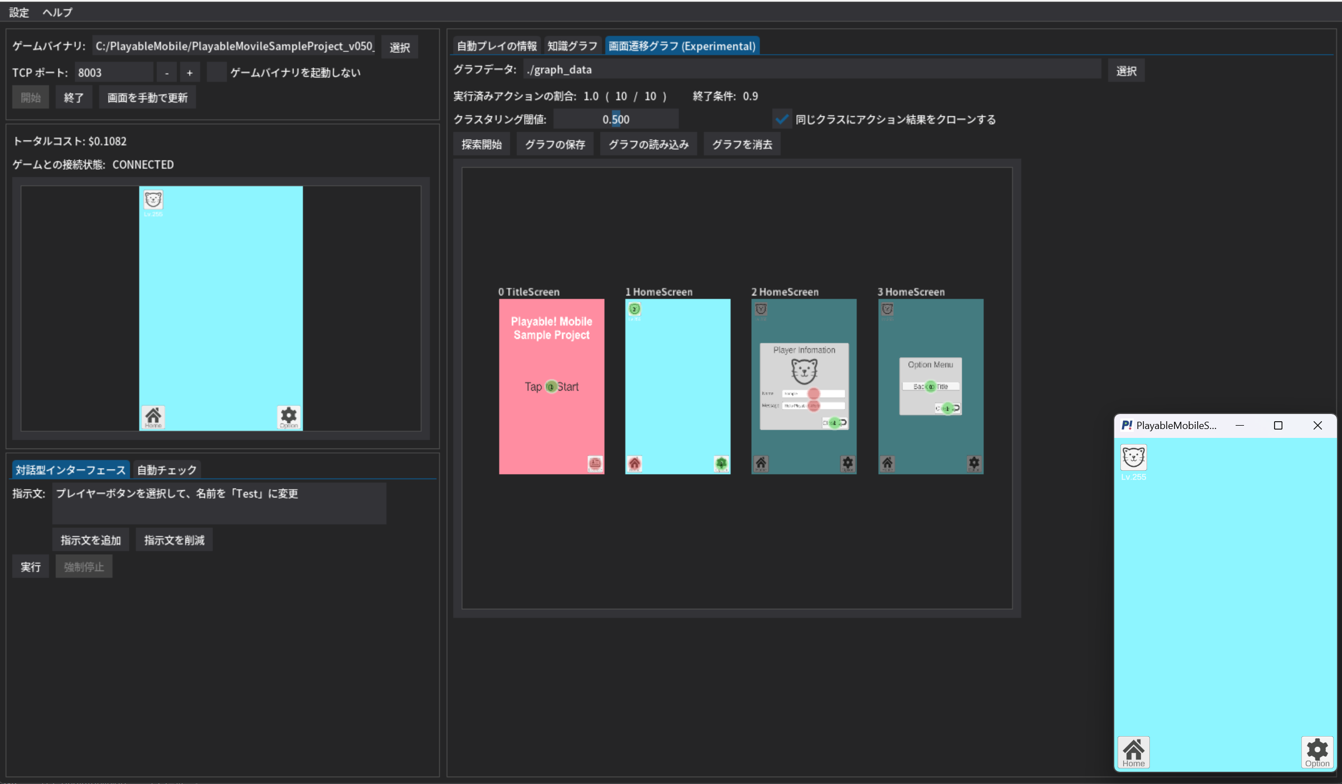Click red marker on the Name field in node 2

tap(814, 393)
